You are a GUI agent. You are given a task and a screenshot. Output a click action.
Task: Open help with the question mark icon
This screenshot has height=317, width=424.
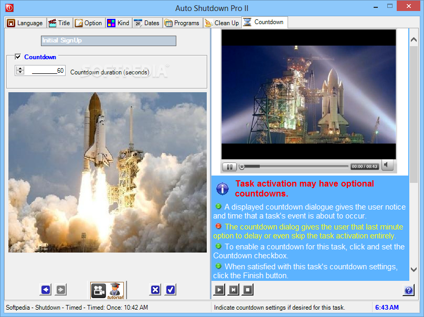[409, 290]
